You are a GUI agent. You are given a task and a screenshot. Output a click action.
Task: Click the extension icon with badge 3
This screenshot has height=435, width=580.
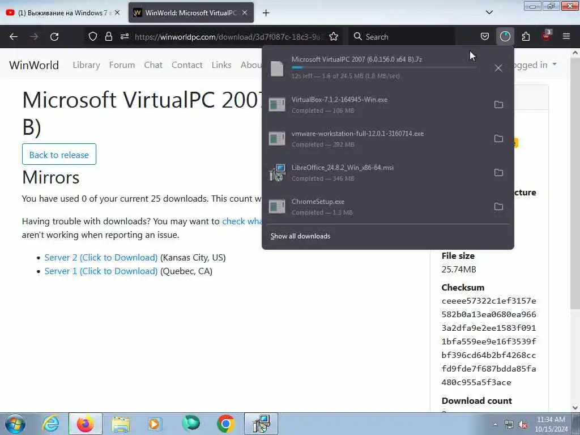(547, 36)
